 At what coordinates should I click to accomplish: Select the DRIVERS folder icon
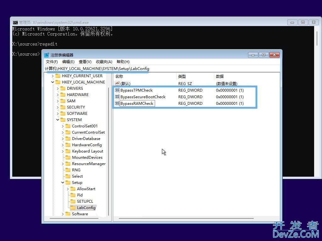(x=63, y=88)
